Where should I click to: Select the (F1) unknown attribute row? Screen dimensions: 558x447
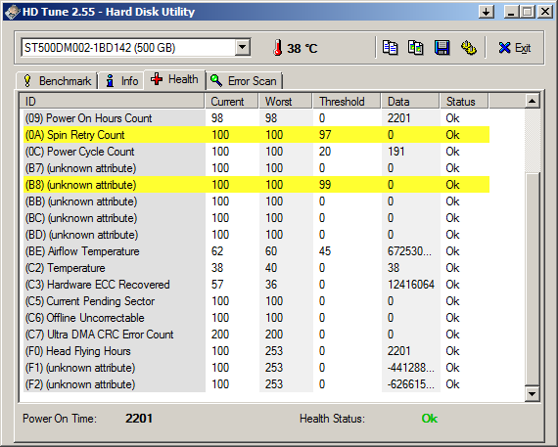point(256,368)
